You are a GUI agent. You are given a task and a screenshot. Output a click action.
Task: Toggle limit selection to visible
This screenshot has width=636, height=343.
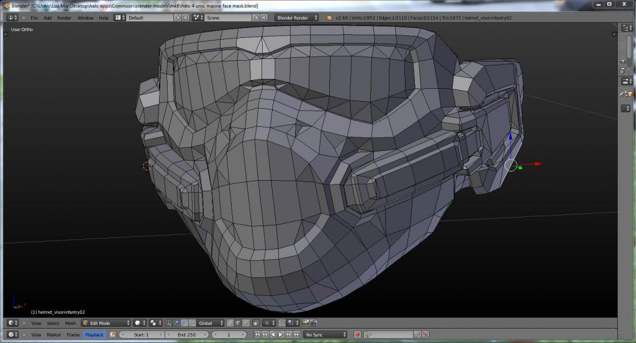[x=256, y=323]
